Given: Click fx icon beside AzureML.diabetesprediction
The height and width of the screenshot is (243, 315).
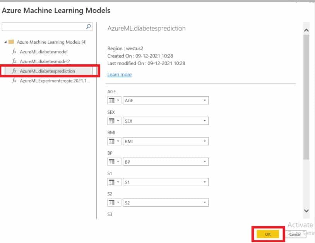Looking at the screenshot, I should point(14,71).
